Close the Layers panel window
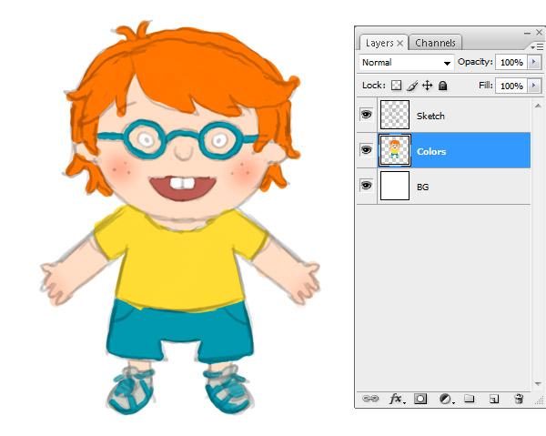Image resolution: width=546 pixels, height=436 pixels. [x=539, y=33]
